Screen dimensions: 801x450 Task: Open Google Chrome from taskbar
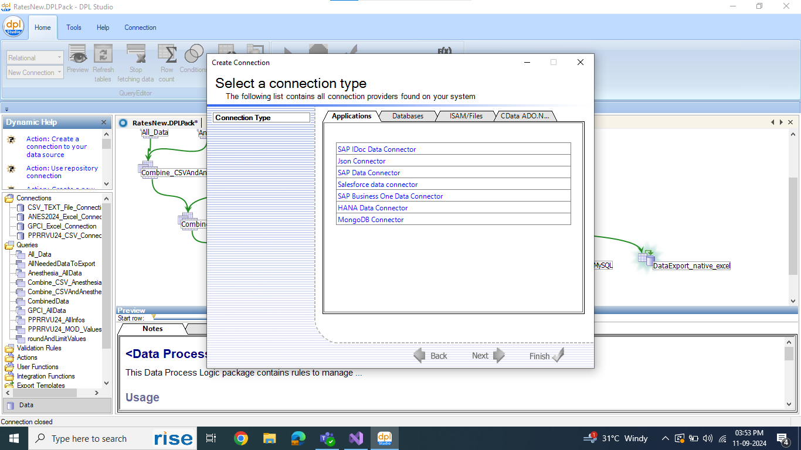click(x=240, y=438)
